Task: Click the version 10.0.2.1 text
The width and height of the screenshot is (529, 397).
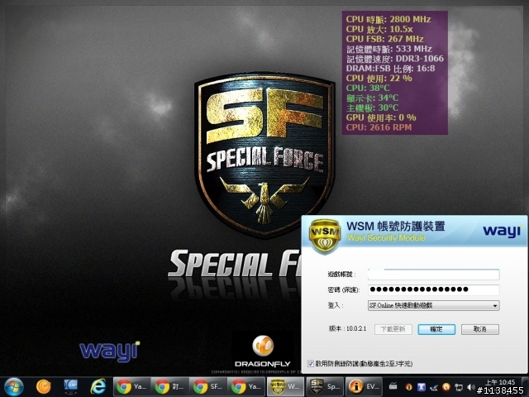Action: coord(347,328)
